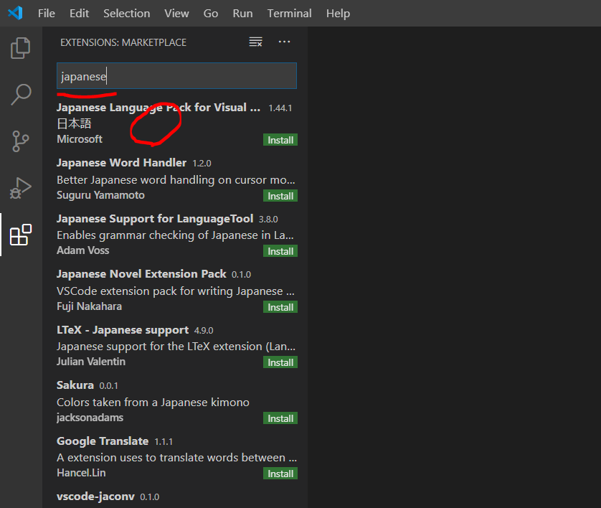
Task: Select LTeX - Japanese support title
Action: pos(123,330)
